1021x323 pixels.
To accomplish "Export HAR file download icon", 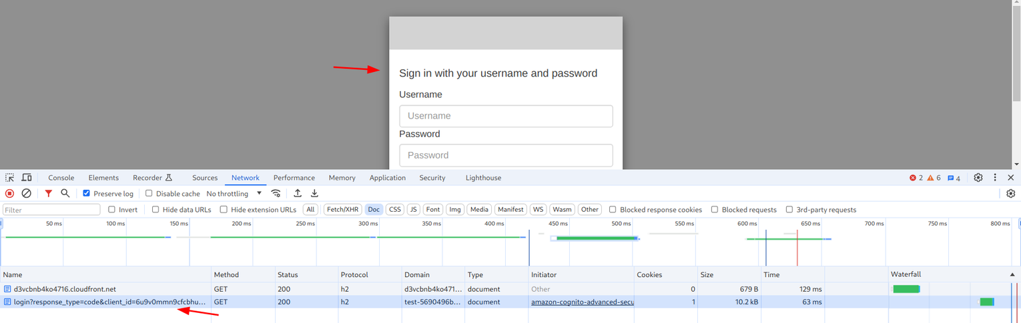I will (314, 193).
